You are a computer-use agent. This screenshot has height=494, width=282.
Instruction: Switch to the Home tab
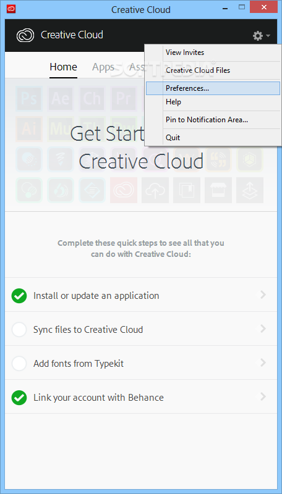click(64, 67)
